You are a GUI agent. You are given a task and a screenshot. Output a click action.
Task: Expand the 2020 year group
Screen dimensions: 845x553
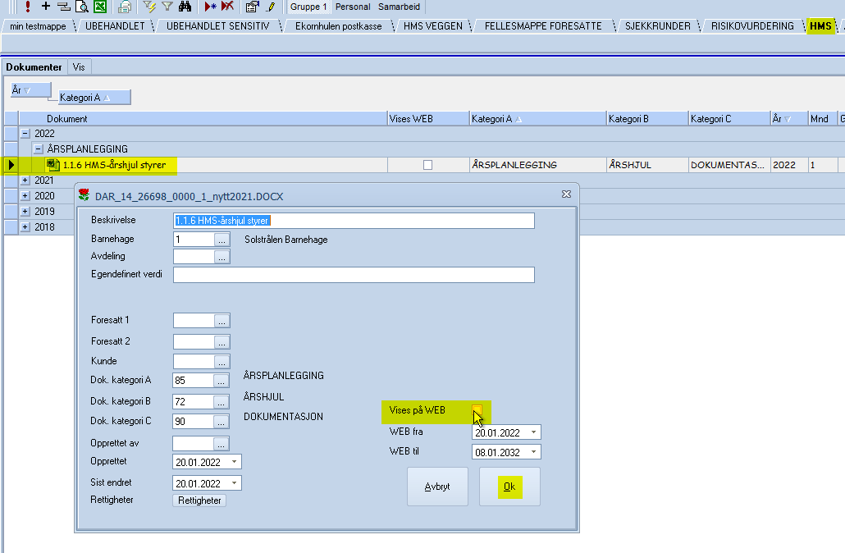coord(25,195)
